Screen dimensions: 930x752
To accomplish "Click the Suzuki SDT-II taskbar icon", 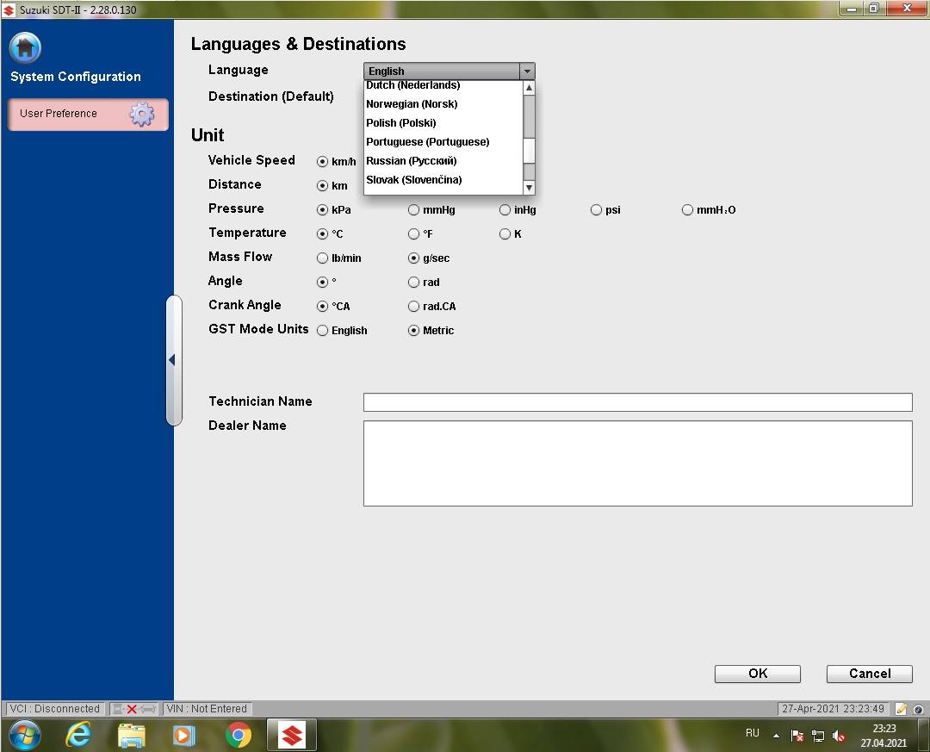I will tap(292, 736).
